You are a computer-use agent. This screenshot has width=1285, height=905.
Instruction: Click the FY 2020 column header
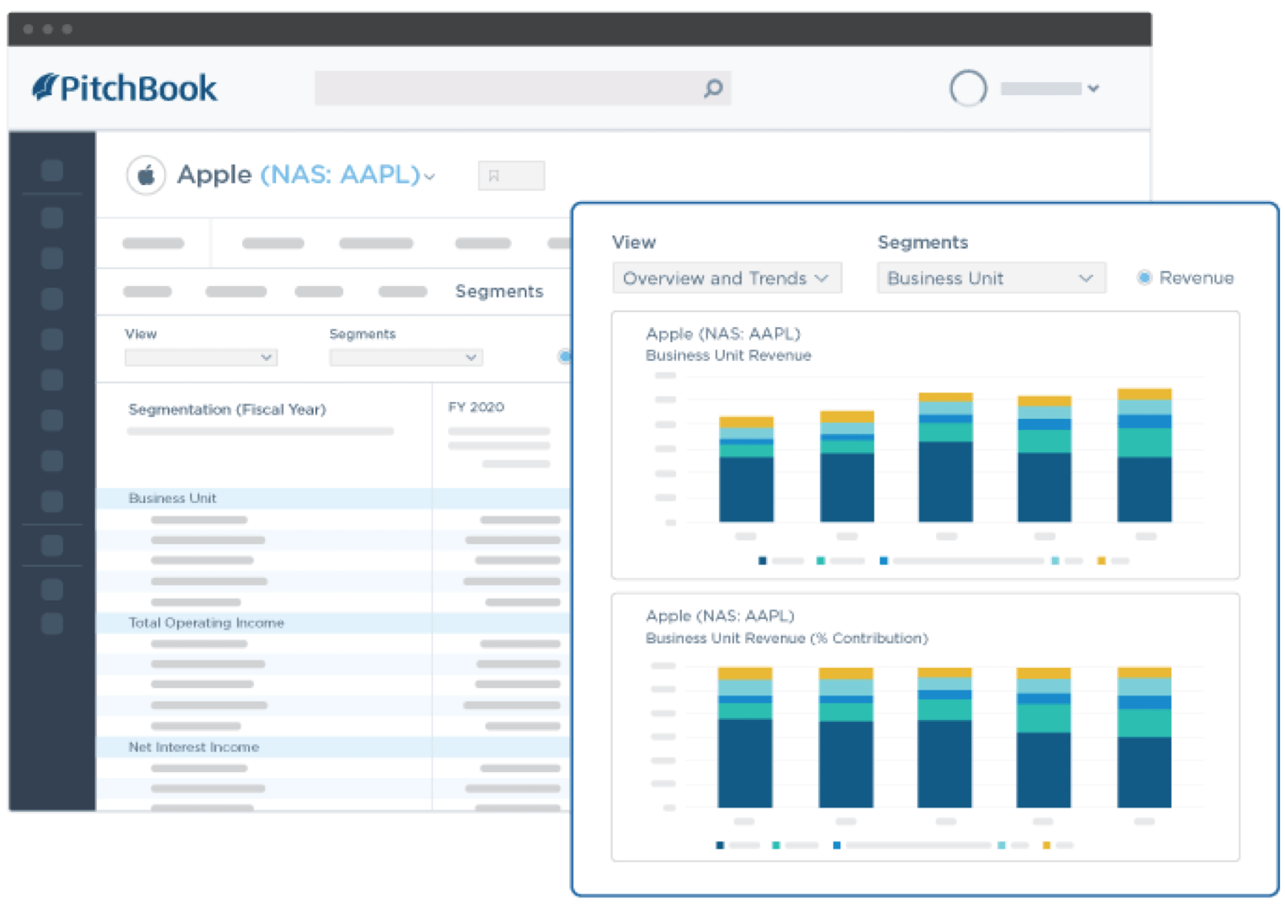tap(476, 407)
